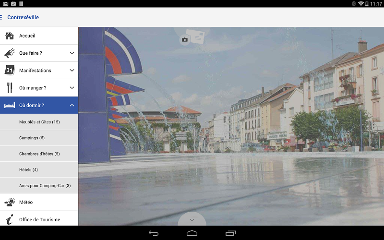
Task: Tap the Office de Tourisme info icon
Action: point(10,219)
